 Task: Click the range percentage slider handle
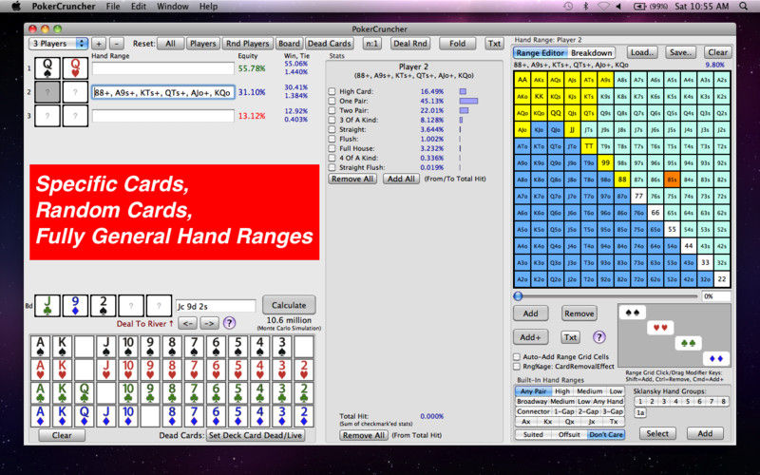[518, 295]
